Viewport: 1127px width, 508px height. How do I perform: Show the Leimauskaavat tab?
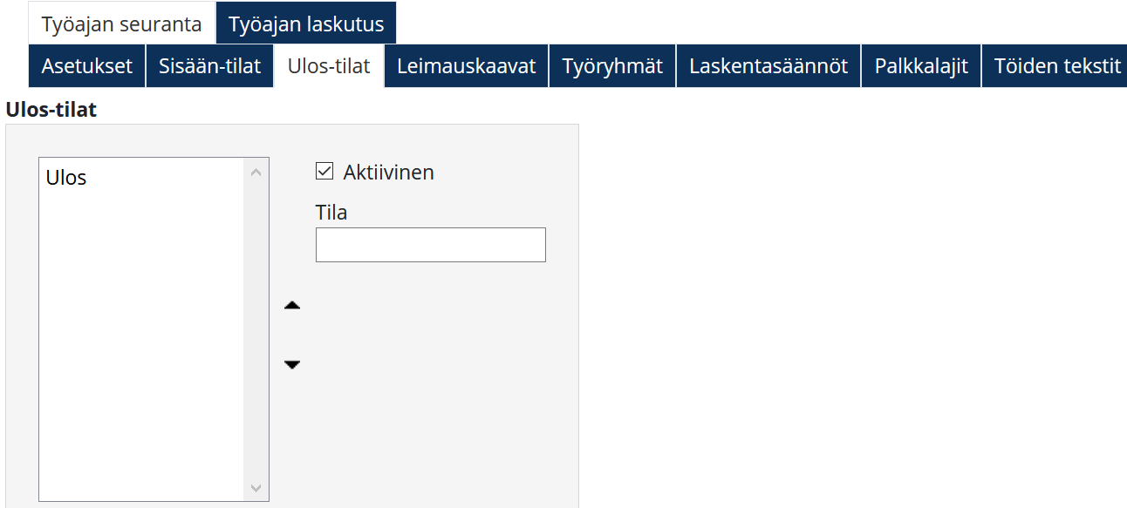466,66
